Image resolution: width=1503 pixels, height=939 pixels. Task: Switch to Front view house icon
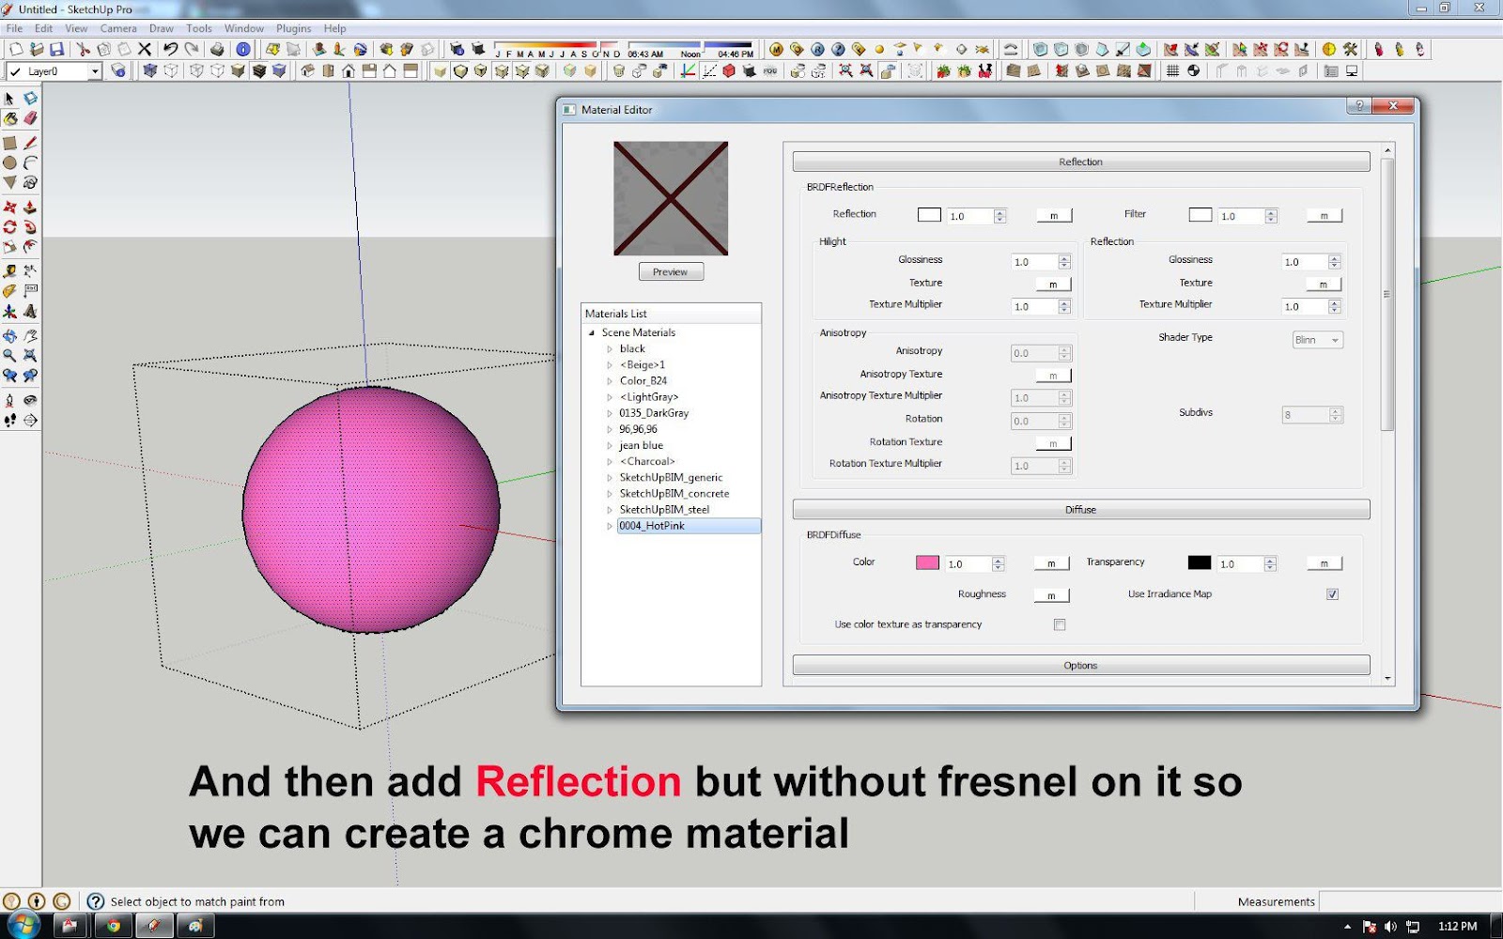point(349,70)
